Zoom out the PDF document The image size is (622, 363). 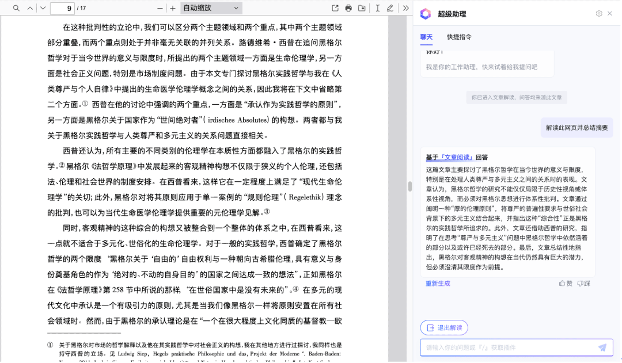[x=160, y=8]
